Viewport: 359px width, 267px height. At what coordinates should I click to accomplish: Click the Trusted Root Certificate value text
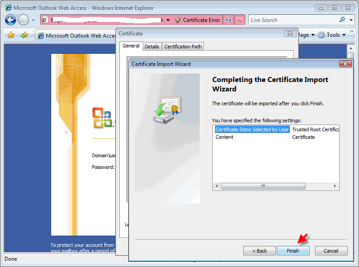click(x=315, y=129)
